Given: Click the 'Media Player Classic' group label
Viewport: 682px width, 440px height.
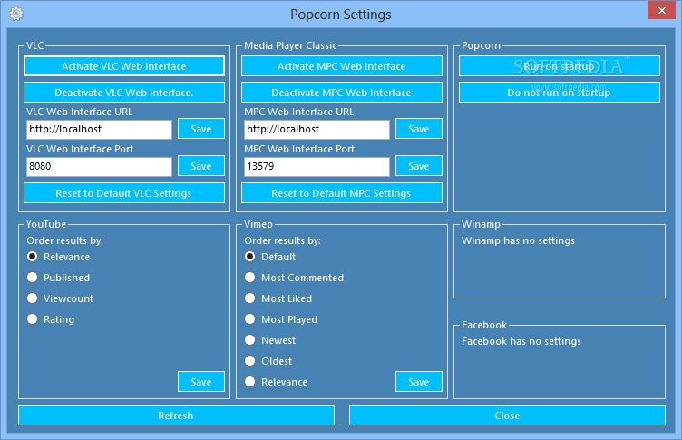Looking at the screenshot, I should coord(290,45).
